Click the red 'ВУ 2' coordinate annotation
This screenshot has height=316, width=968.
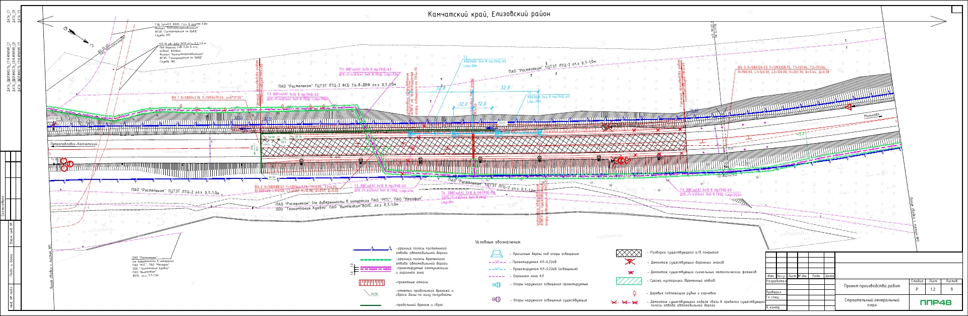pyautogui.click(x=296, y=189)
